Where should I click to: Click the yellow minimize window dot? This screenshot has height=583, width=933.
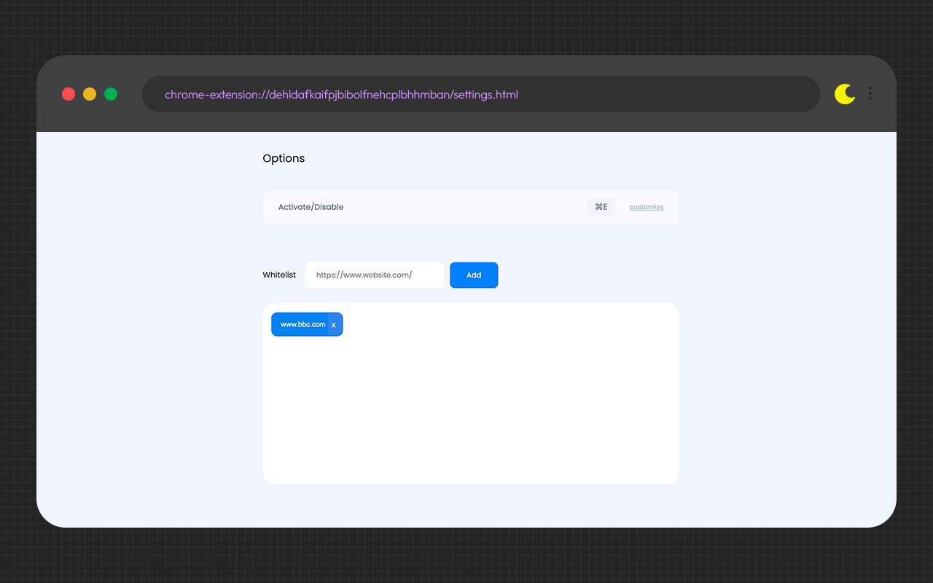point(90,94)
